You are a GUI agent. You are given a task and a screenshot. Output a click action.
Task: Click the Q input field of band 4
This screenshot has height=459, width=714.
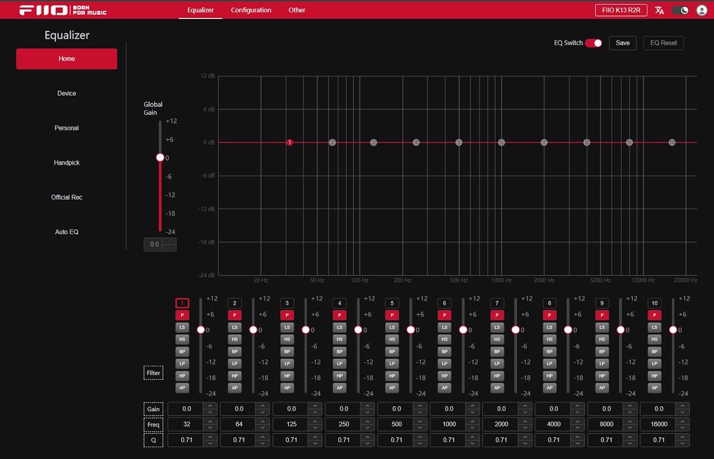(344, 440)
